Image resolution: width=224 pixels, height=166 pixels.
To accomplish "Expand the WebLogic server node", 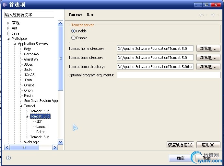I will 20,142.
